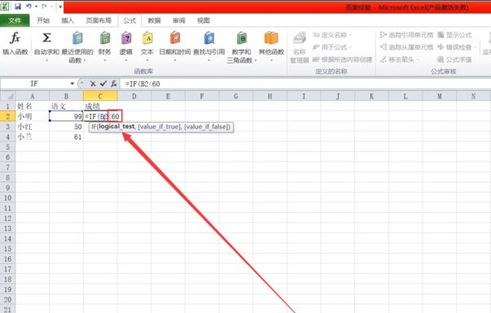Image resolution: width=491 pixels, height=313 pixels.
Task: Open Customize Quick Access Toolbar dropdown
Action: 60,7
